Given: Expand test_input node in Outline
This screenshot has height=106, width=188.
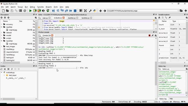Looking at the screenshot, I should (x=4, y=75).
